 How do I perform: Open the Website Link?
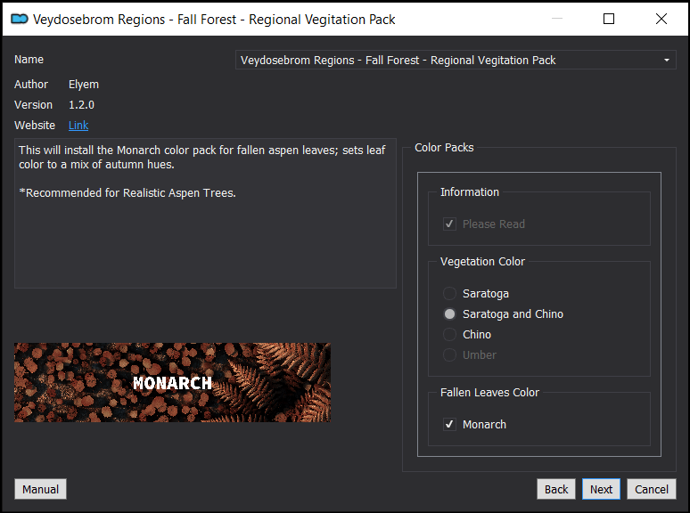[x=78, y=126]
